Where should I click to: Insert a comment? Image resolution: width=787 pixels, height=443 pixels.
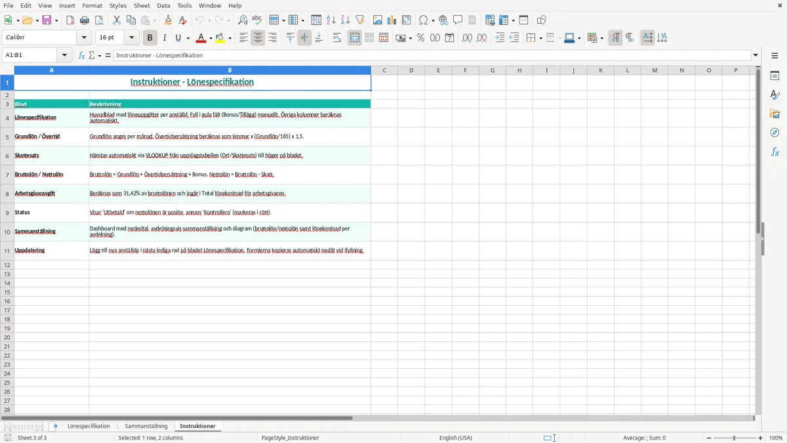pos(458,20)
